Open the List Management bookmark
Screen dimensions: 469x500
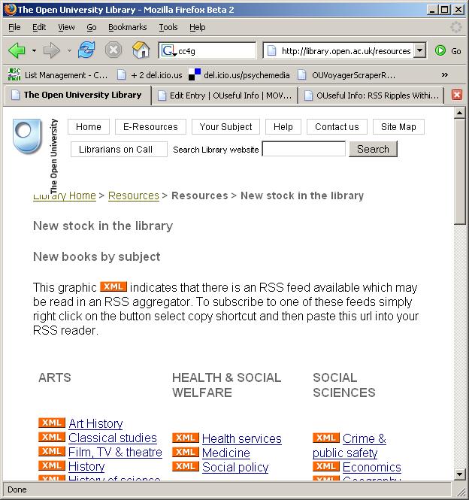pyautogui.click(x=58, y=75)
